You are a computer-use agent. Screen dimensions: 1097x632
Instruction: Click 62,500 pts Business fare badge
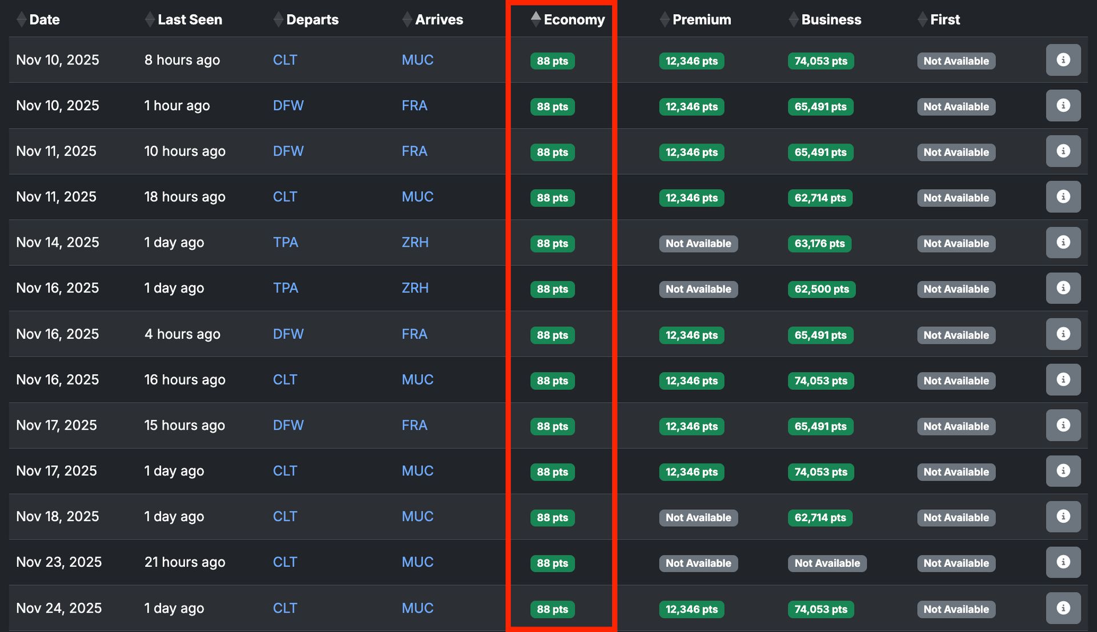(x=821, y=289)
